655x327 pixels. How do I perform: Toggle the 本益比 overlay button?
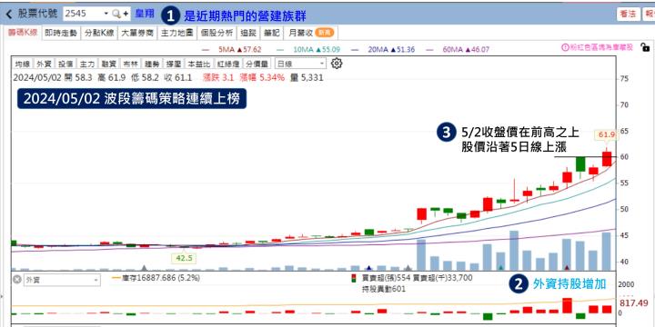tap(199, 64)
